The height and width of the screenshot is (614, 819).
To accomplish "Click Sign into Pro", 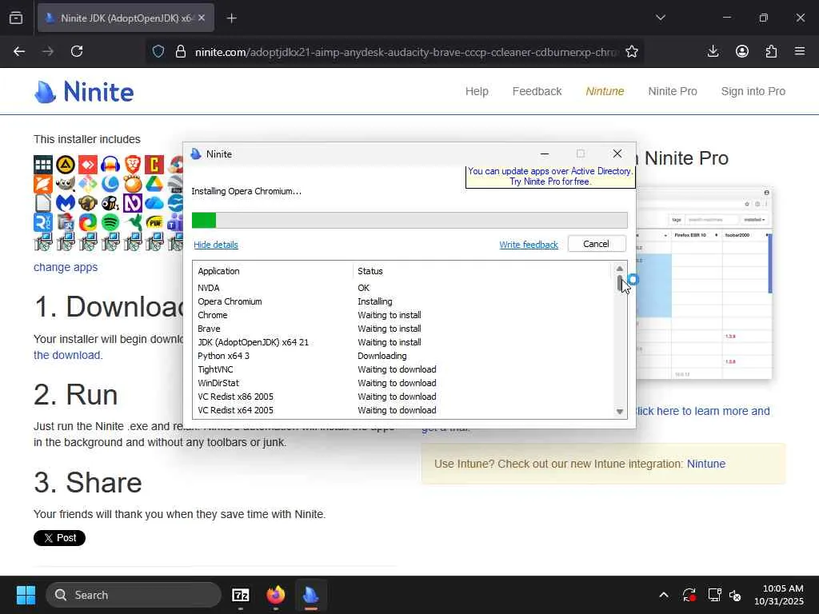I will [753, 91].
